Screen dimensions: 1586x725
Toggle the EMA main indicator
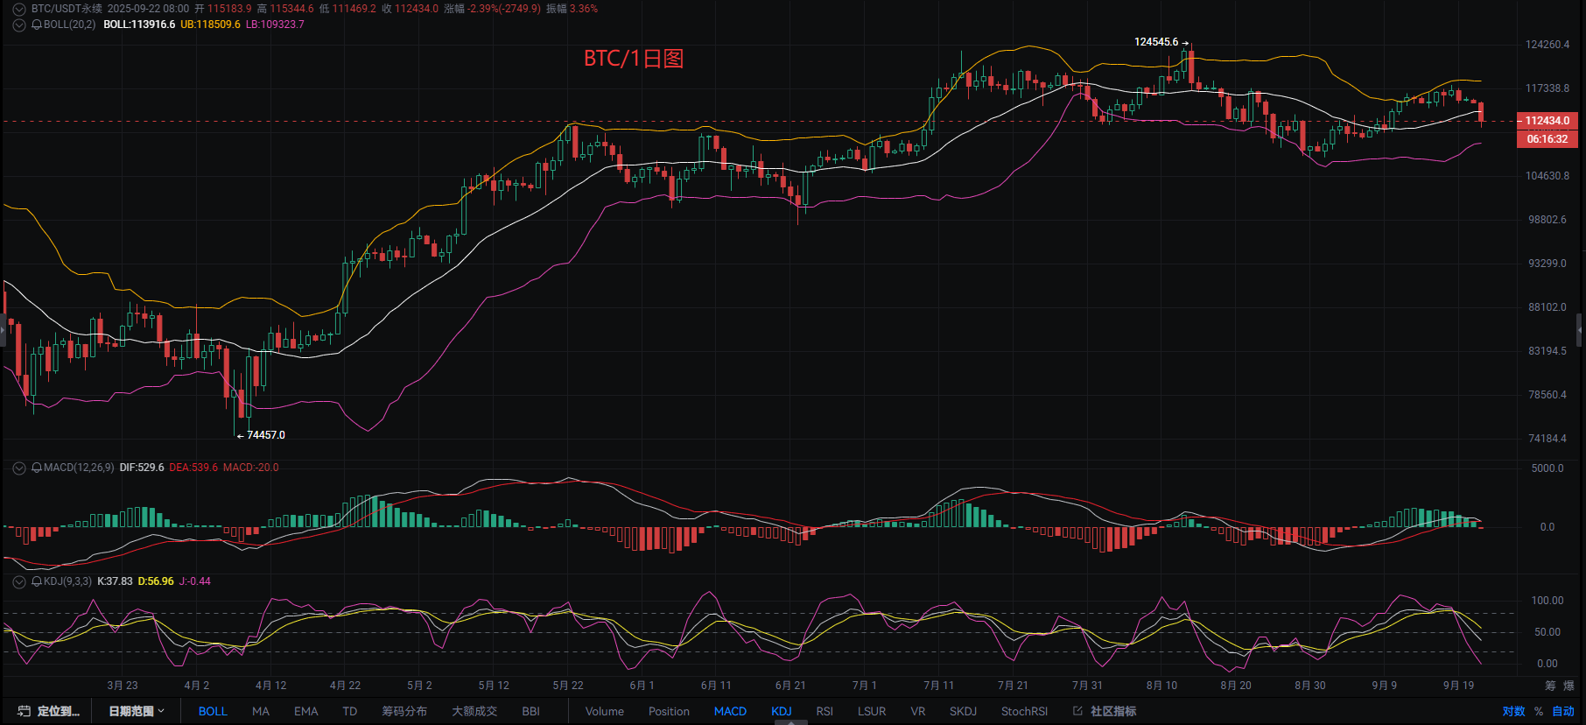click(306, 711)
